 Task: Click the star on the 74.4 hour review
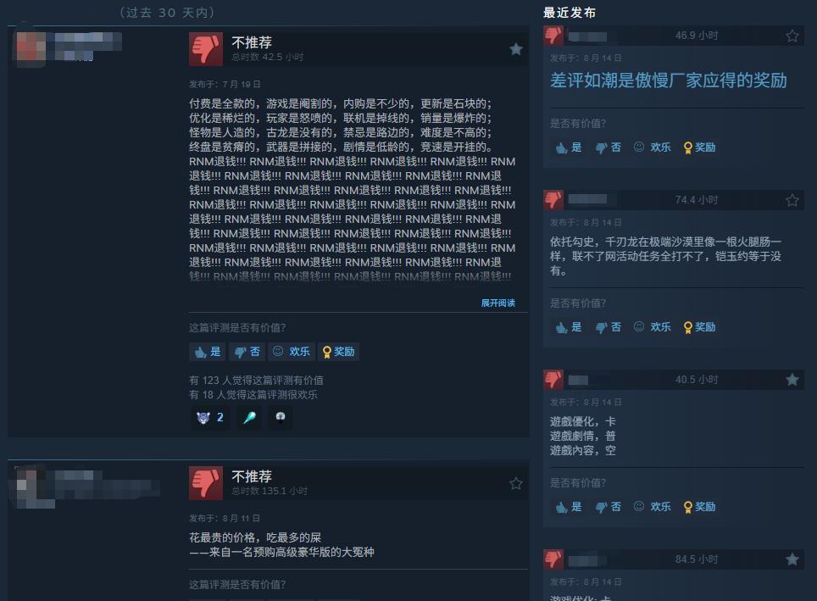point(792,200)
